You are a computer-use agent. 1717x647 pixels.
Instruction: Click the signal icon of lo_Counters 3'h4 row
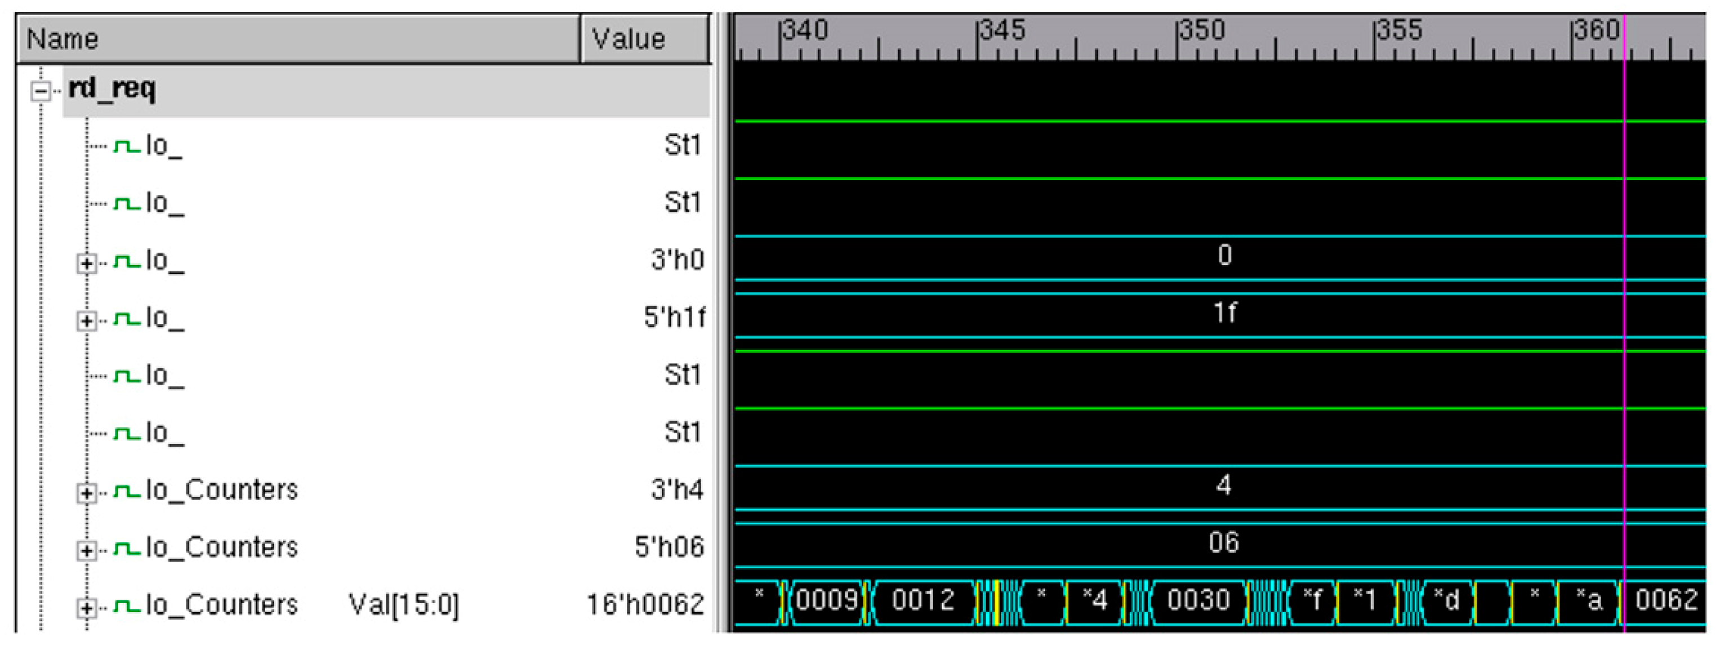click(127, 491)
